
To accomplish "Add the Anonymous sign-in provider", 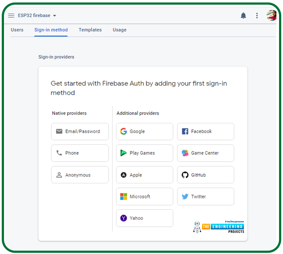I will 80,175.
